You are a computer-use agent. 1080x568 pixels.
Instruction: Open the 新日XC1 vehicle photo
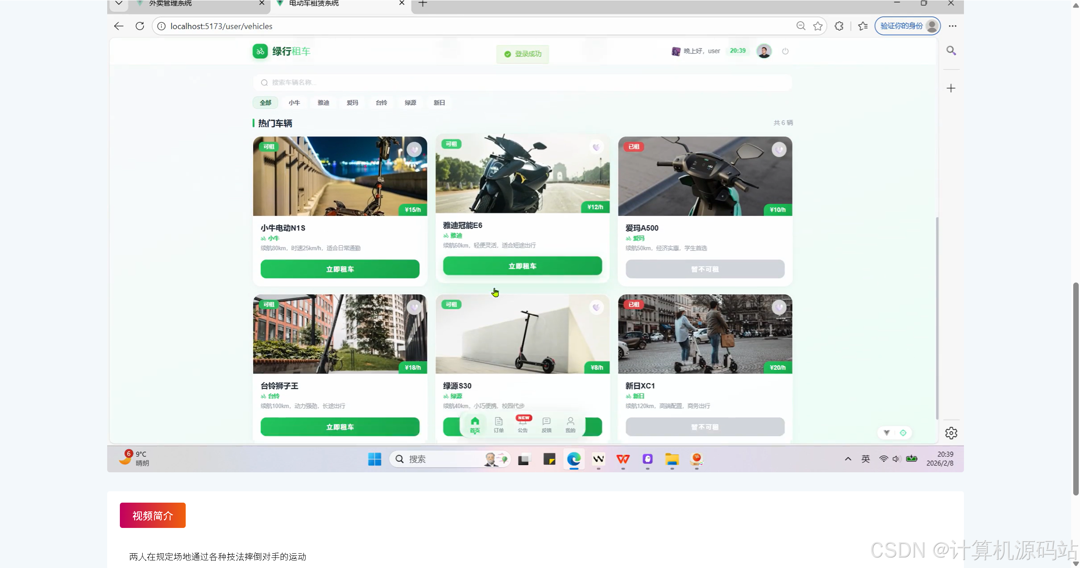point(705,334)
